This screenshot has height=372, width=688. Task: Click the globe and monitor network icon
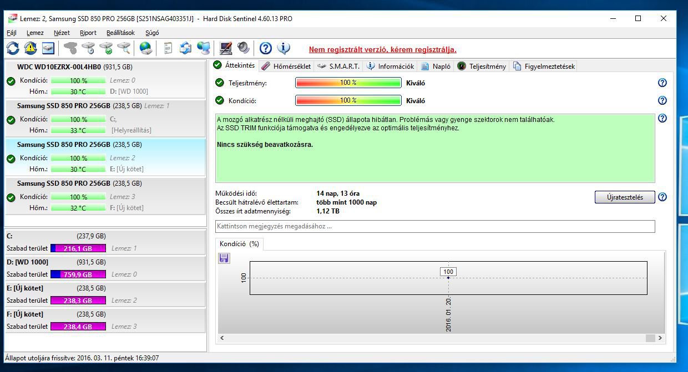point(204,48)
